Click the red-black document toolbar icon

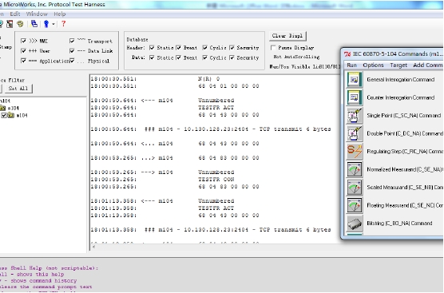tap(10, 24)
